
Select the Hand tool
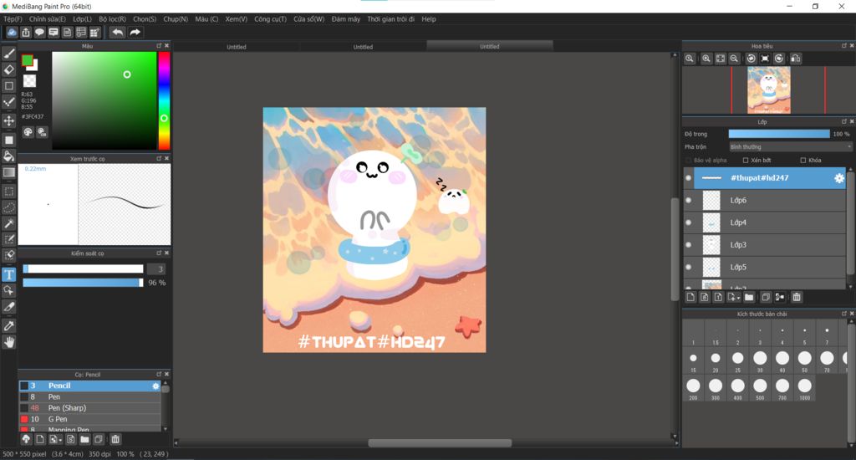pos(8,343)
